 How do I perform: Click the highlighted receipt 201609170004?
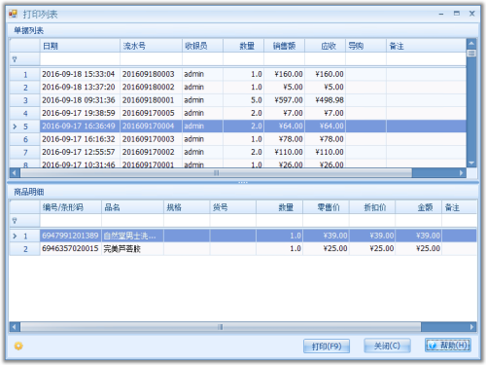[x=238, y=127]
